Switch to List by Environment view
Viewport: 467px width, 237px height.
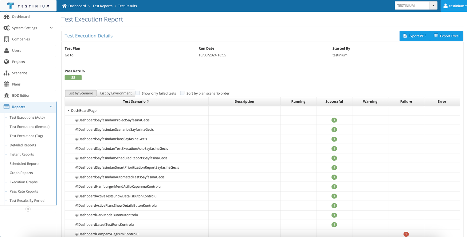tap(116, 93)
